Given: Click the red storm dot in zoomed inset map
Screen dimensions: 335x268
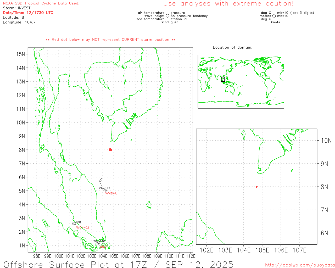Looking at the screenshot, I should [257, 187].
